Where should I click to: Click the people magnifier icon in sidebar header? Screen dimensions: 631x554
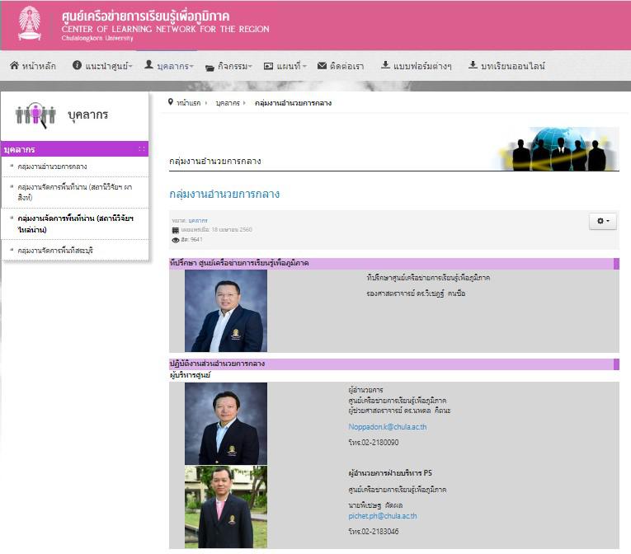(x=35, y=115)
